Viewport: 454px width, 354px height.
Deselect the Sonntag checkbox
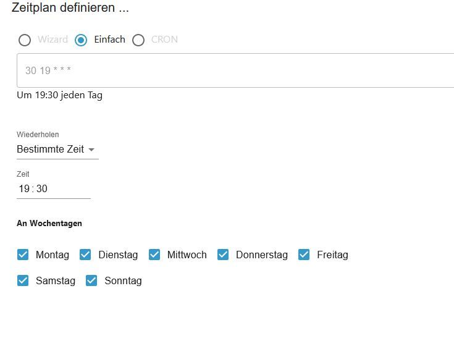91,280
